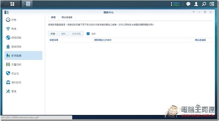The image size is (219, 121).
Task: Maximize the Network Center window
Action: [x=205, y=12]
